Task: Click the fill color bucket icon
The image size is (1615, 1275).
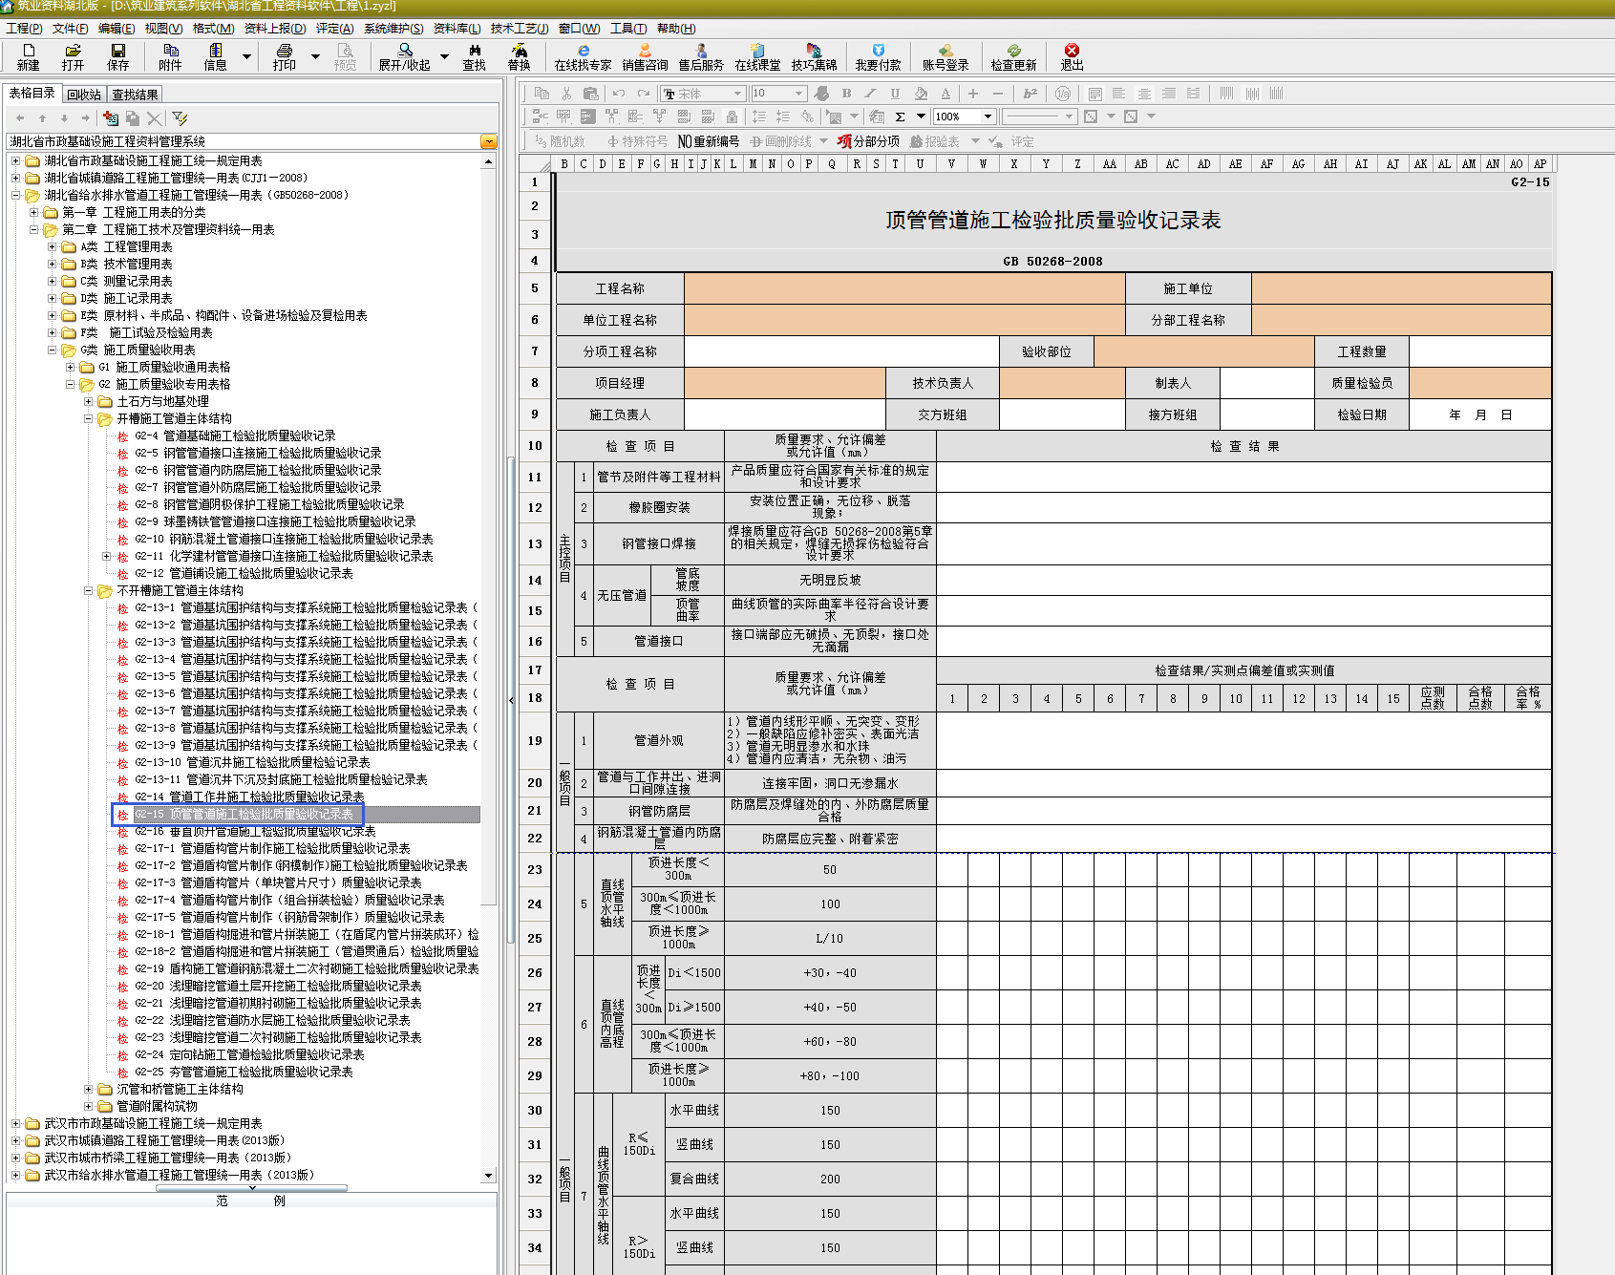Action: [921, 94]
